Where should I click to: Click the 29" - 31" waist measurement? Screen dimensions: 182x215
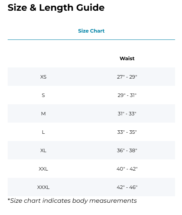click(x=127, y=95)
